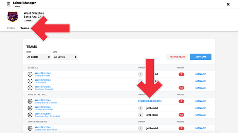Click Manage for Varsity Boys Basketball
Viewport: 238px width, 133px height.
tap(201, 101)
